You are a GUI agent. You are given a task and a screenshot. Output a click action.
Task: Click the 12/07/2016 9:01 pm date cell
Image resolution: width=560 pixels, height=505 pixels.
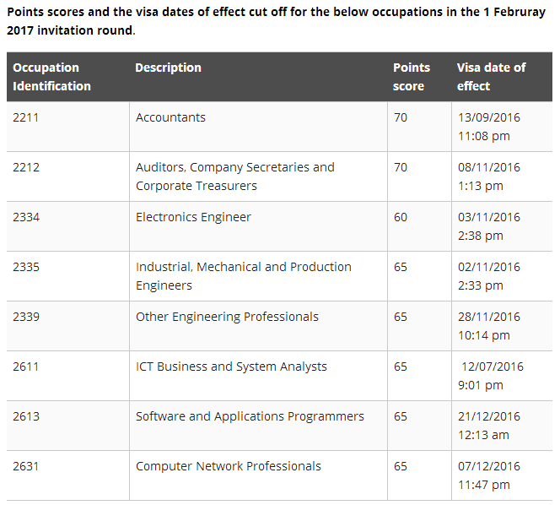tap(492, 376)
